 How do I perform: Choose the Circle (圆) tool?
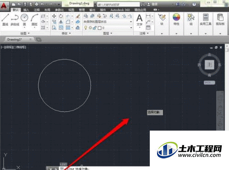coord(24,20)
